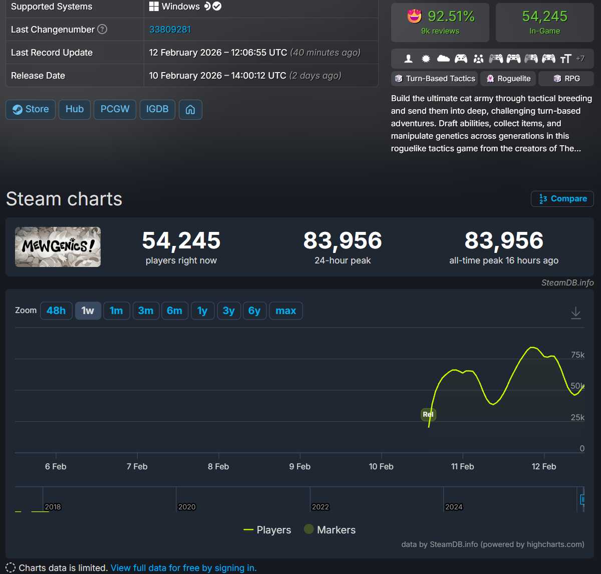This screenshot has width=601, height=574.
Task: Click the Steam Deck verified checkmark icon
Action: point(217,7)
